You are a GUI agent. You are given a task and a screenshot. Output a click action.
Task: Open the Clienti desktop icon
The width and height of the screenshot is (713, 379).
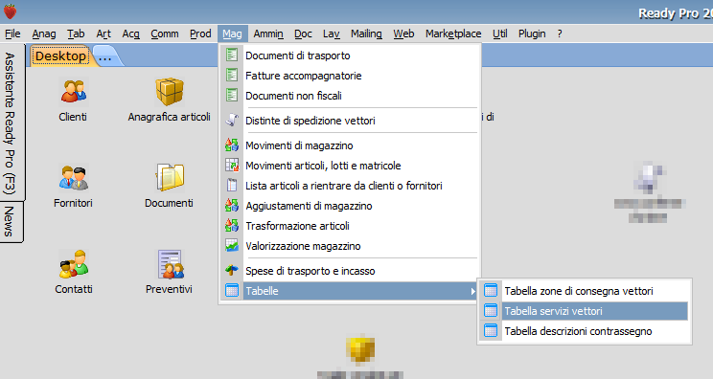(73, 91)
